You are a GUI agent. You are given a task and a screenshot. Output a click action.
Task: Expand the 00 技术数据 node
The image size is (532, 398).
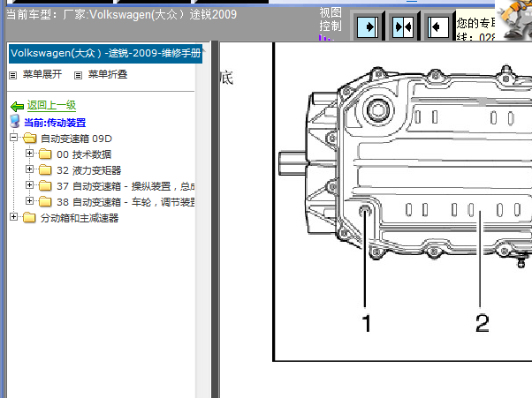pos(29,154)
